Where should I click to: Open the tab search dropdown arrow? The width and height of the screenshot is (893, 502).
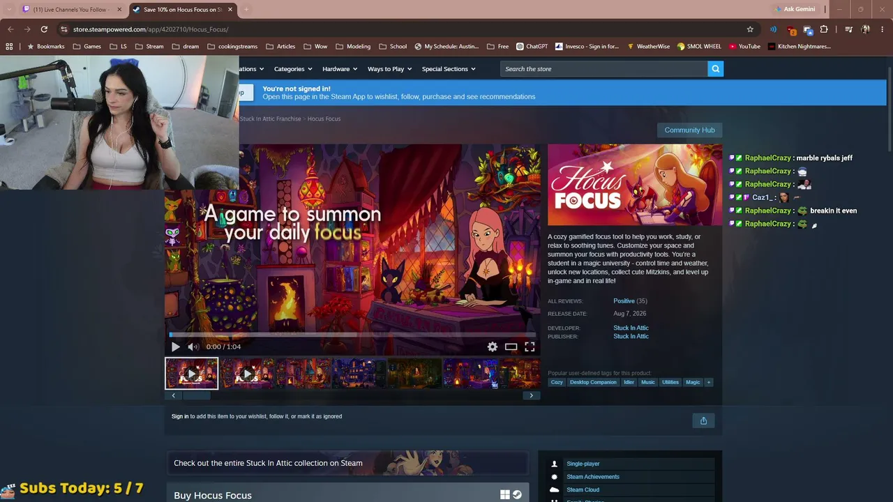[9, 10]
